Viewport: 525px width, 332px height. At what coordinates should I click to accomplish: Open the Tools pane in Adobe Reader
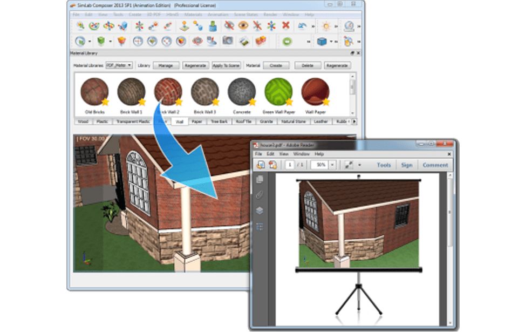pyautogui.click(x=384, y=165)
